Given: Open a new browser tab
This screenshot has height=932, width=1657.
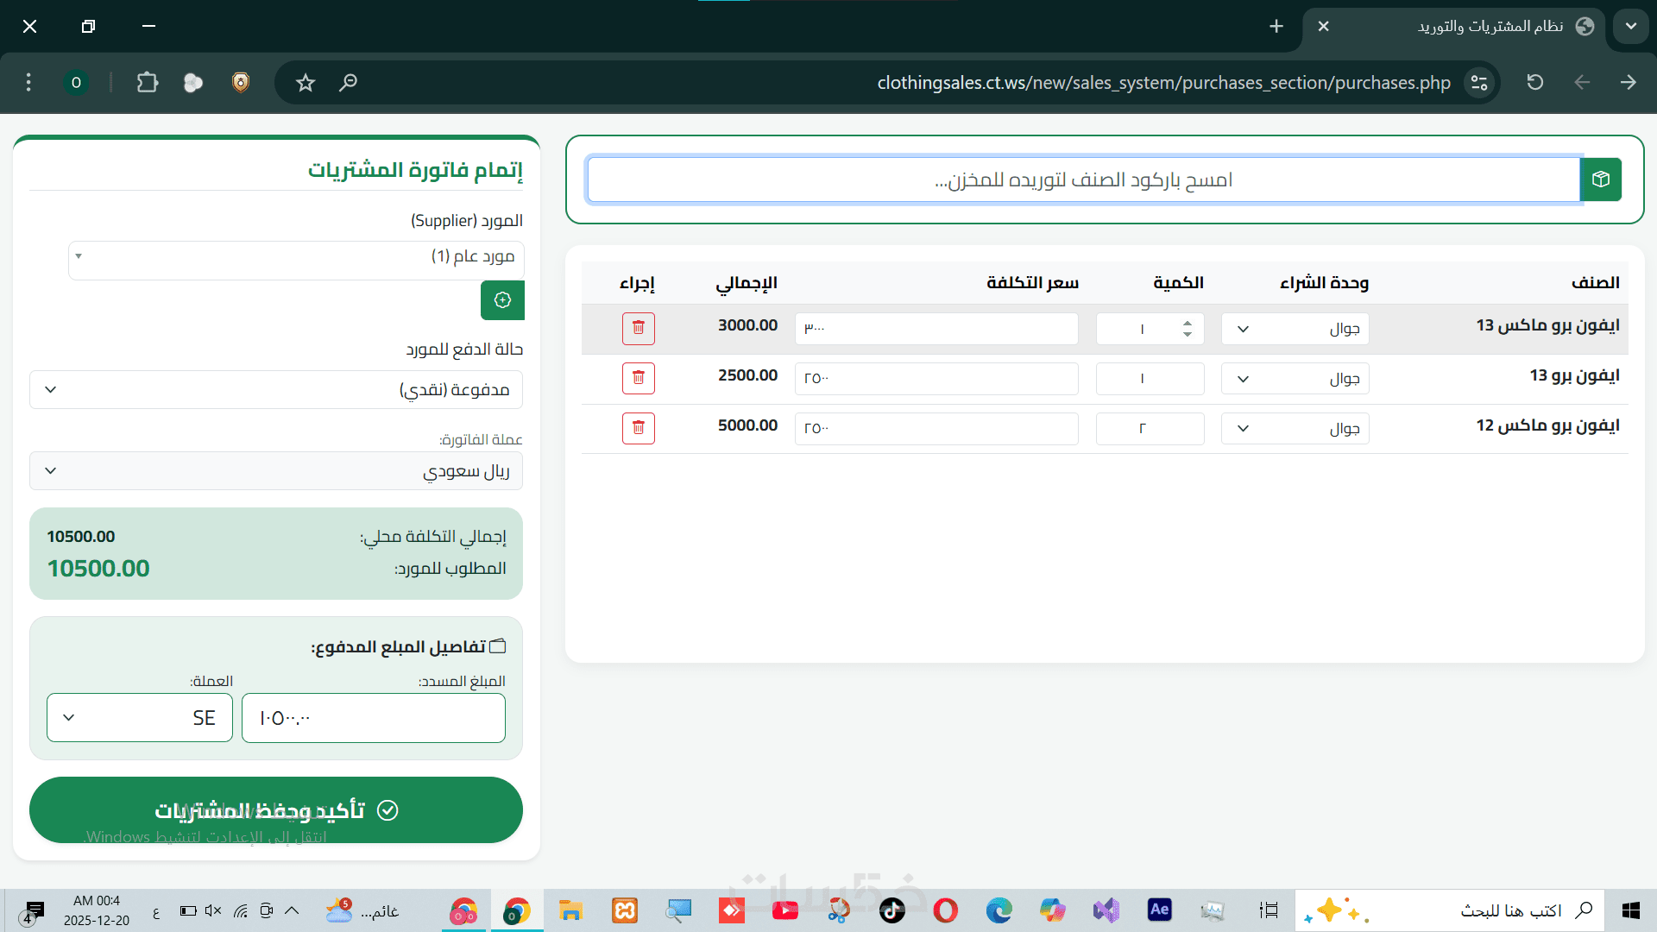Looking at the screenshot, I should point(1276,27).
